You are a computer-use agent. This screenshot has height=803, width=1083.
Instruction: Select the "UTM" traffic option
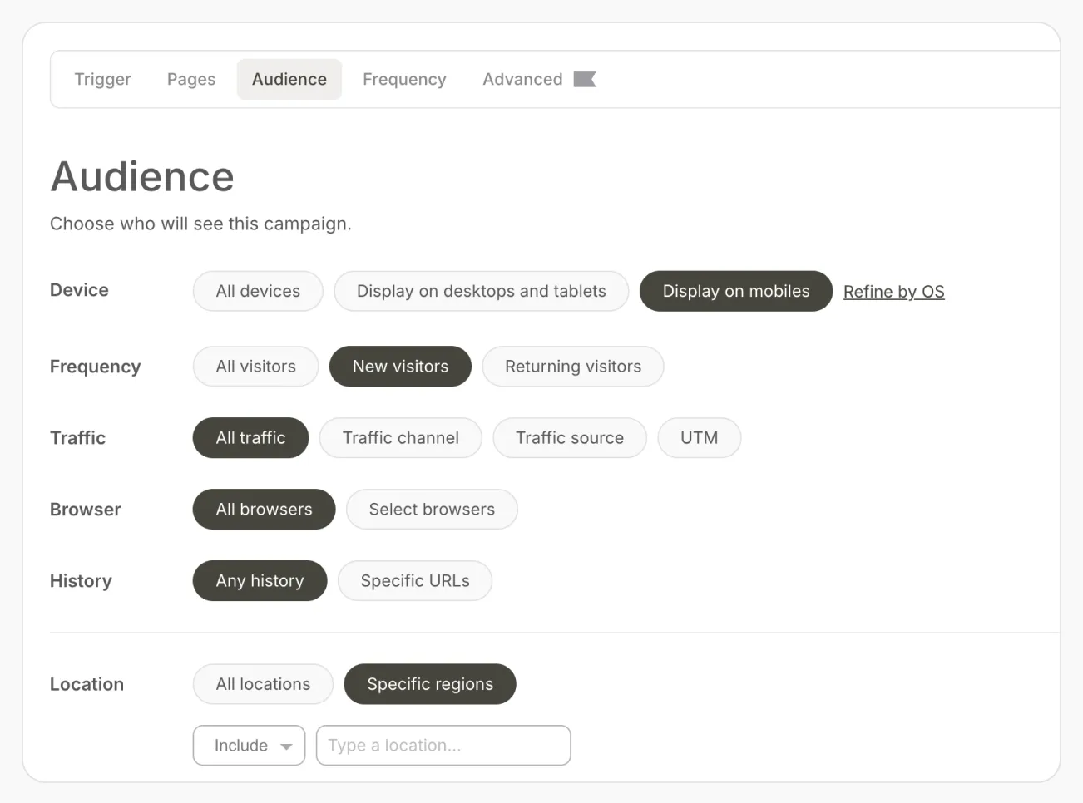coord(699,437)
